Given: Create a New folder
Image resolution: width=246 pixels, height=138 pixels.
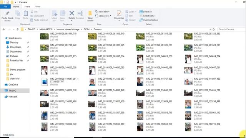Looking at the screenshot, I should [90, 16].
